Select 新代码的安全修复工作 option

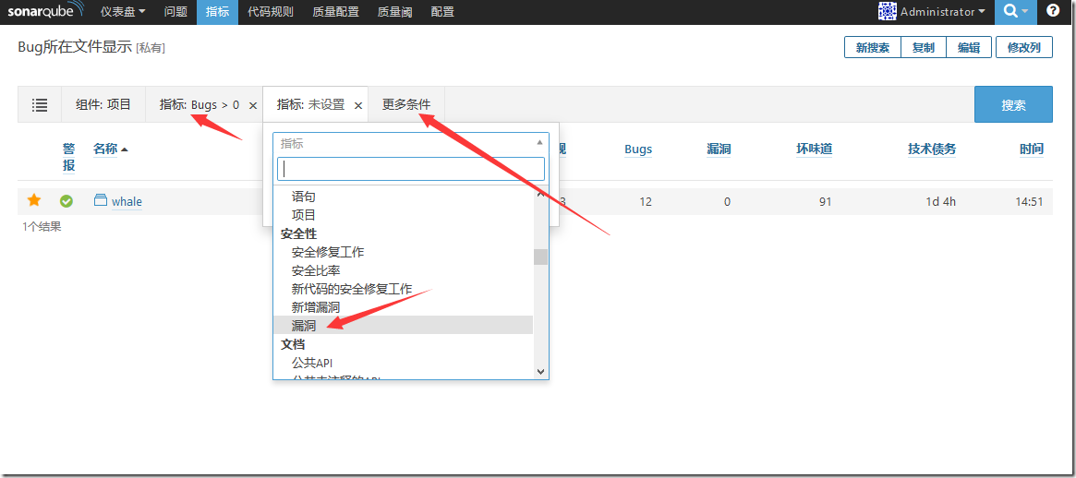tap(404, 289)
